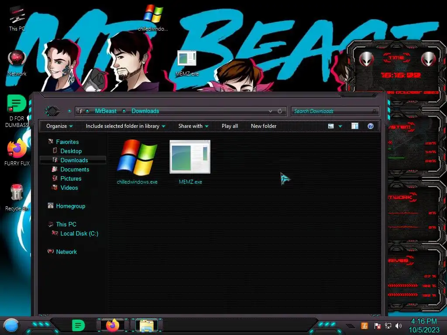Open This PC desktop icon

pos(17,18)
